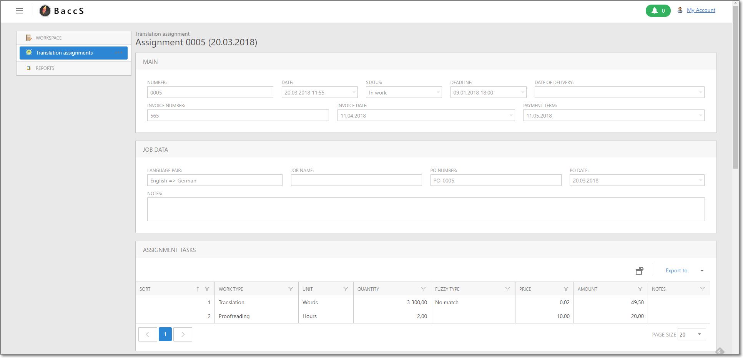Screen dimensions: 743x358
Task: Open REPORTS sidebar group
Action: tap(74, 68)
